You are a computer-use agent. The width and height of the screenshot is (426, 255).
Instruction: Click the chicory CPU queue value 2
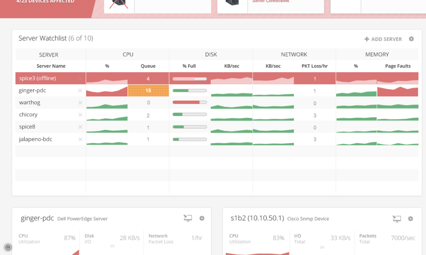click(148, 115)
